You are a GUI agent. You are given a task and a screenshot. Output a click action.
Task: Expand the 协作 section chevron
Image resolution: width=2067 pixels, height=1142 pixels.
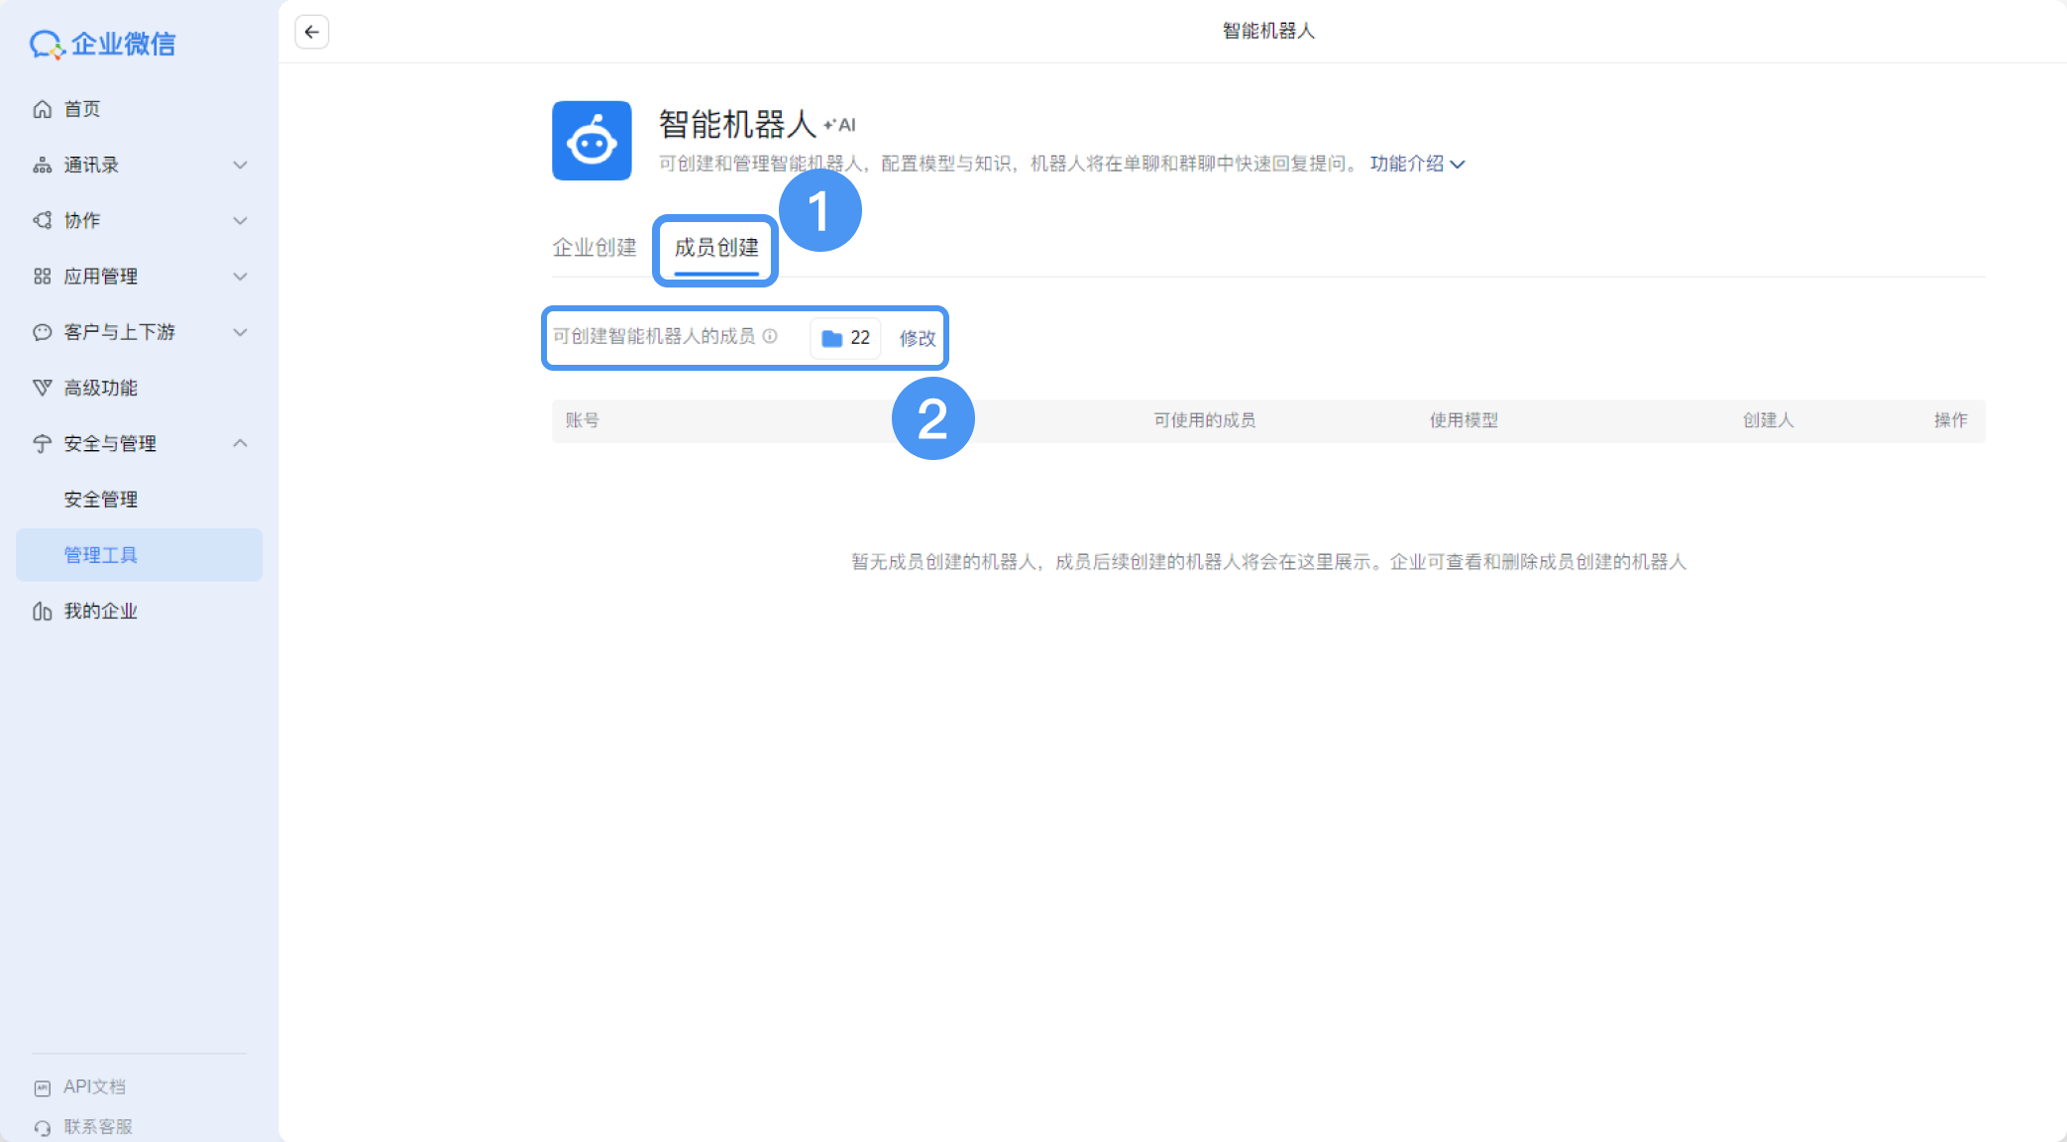(x=240, y=220)
